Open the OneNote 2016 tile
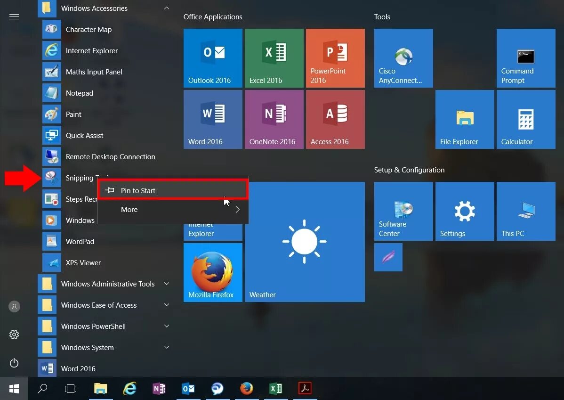The image size is (564, 400). click(x=274, y=119)
